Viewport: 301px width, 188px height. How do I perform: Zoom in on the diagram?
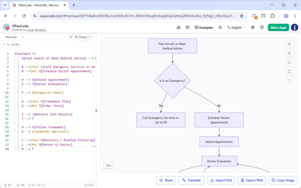pyautogui.click(x=289, y=44)
